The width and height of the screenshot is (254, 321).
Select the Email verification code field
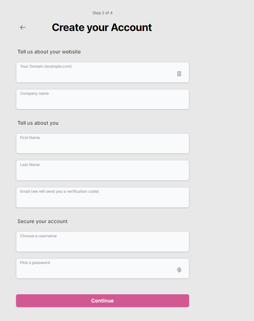click(103, 197)
